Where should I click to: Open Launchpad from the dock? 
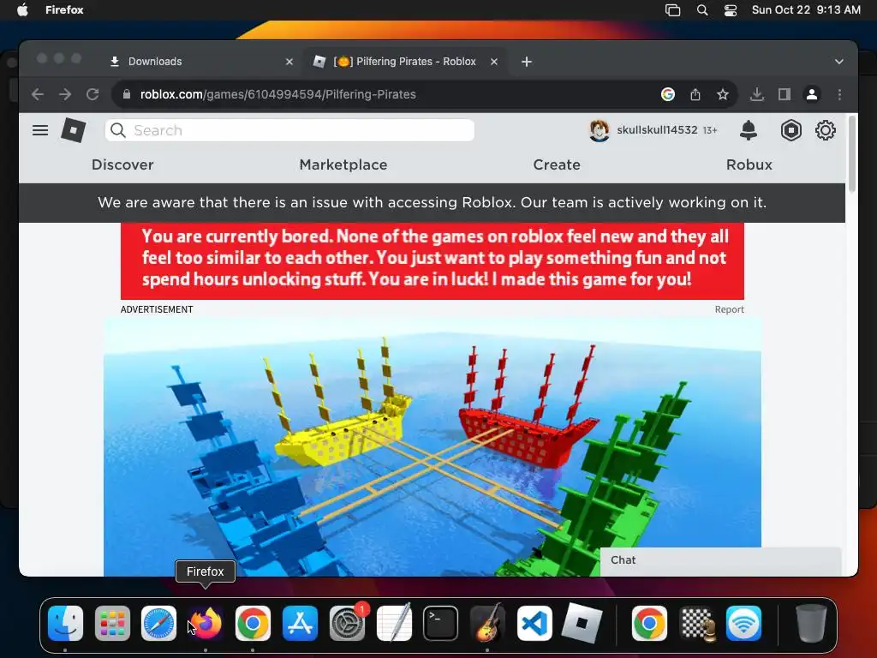112,624
